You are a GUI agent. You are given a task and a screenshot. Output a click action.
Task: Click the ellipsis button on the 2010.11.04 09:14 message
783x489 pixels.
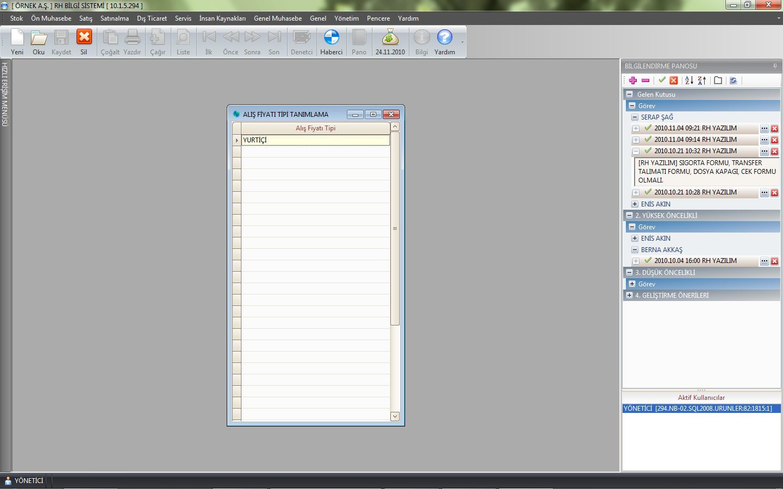(765, 140)
